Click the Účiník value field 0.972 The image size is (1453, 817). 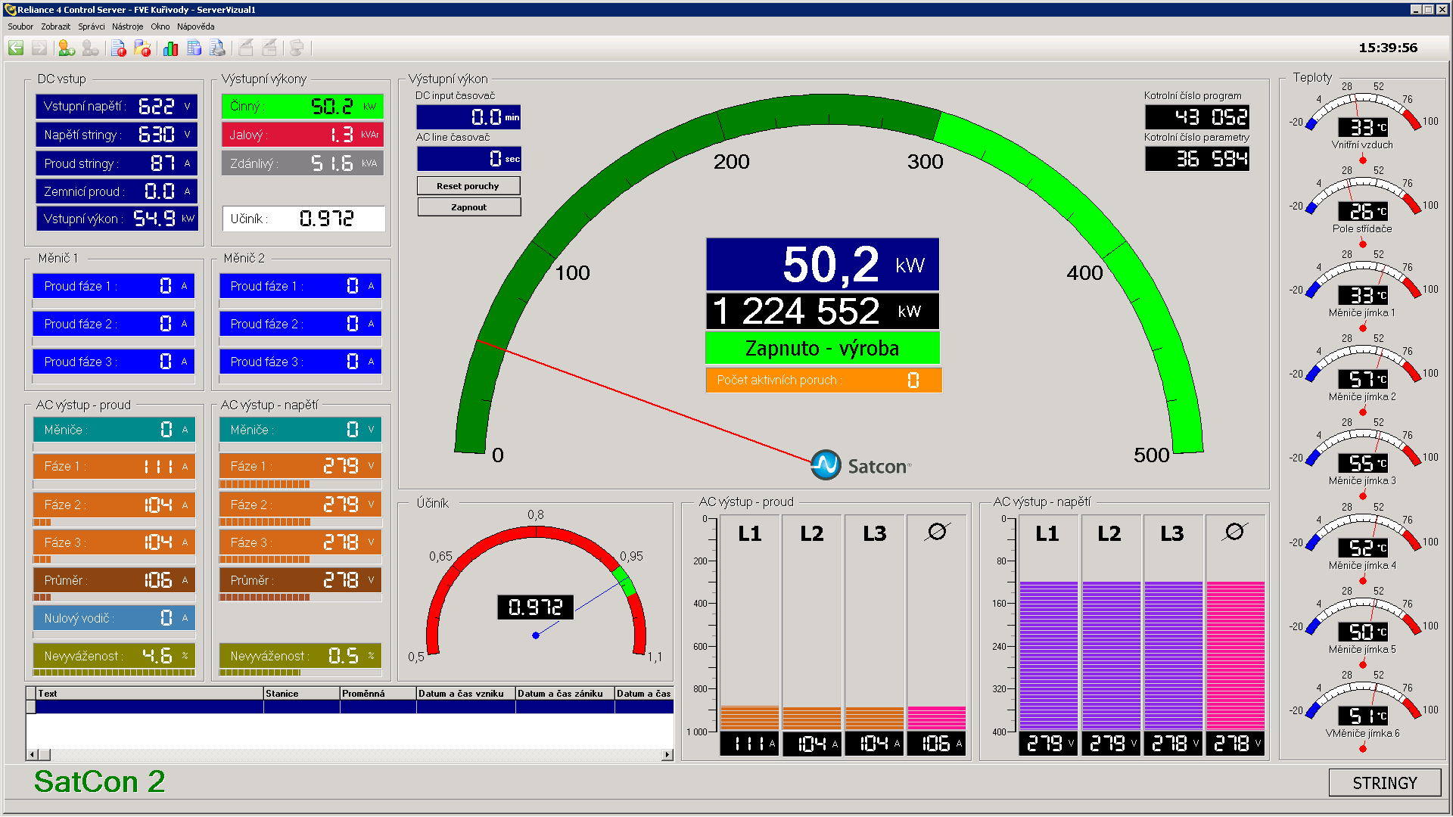coord(326,219)
